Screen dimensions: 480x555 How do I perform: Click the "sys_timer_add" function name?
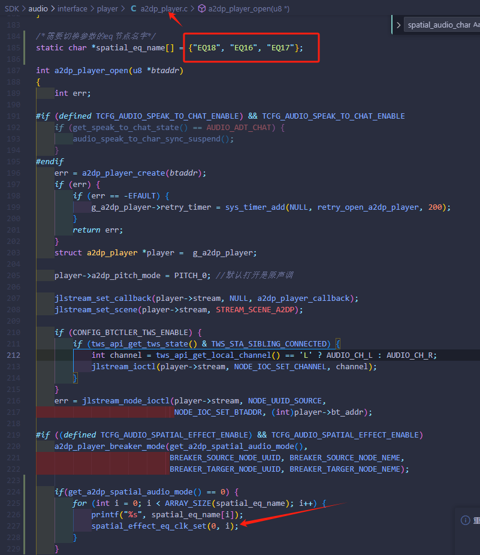pyautogui.click(x=255, y=207)
